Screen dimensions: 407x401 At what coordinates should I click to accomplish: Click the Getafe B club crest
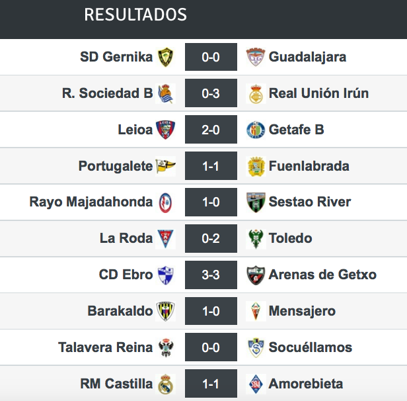click(x=256, y=130)
